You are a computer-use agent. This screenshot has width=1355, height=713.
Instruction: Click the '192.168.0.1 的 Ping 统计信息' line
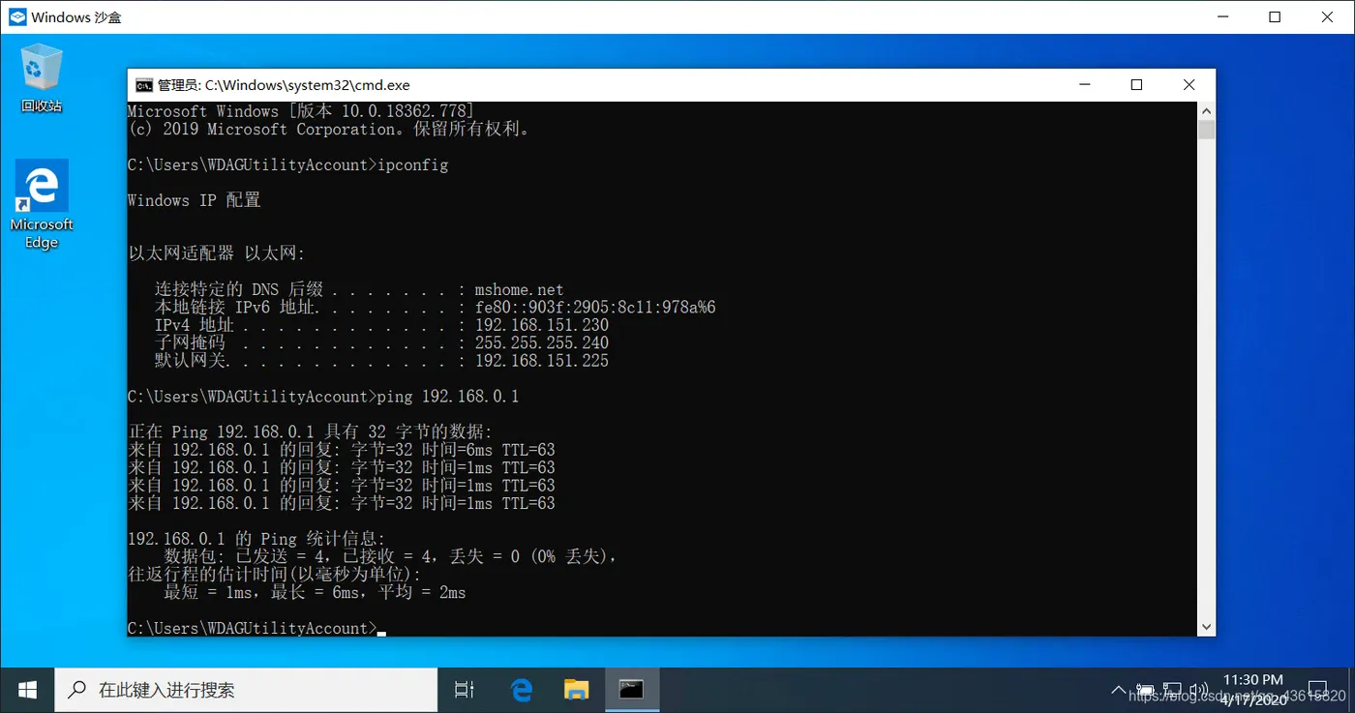pyautogui.click(x=256, y=538)
